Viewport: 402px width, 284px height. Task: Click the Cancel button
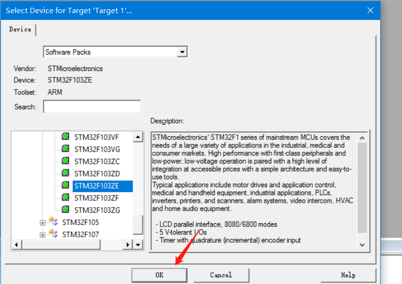(221, 275)
